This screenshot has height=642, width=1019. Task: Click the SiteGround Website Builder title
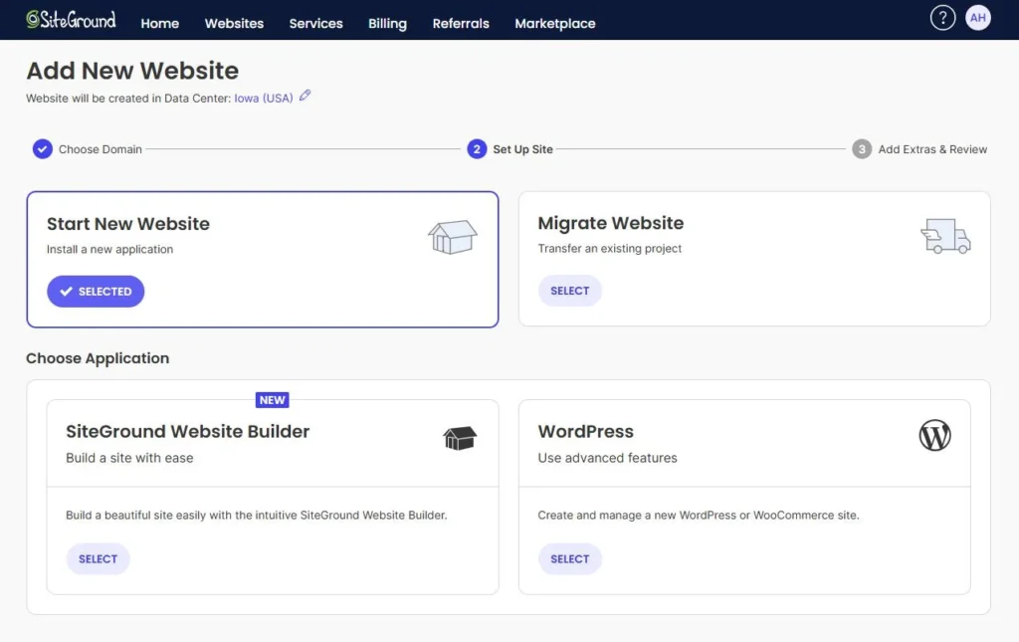187,431
